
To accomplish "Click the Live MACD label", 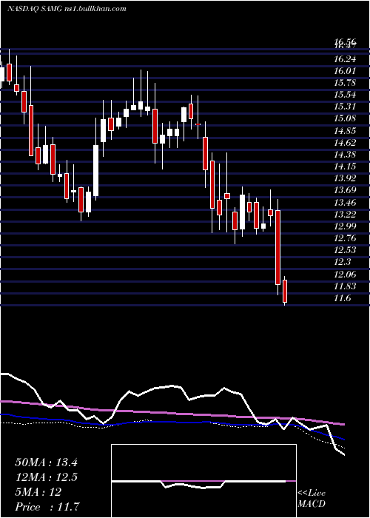I will point(312,499).
